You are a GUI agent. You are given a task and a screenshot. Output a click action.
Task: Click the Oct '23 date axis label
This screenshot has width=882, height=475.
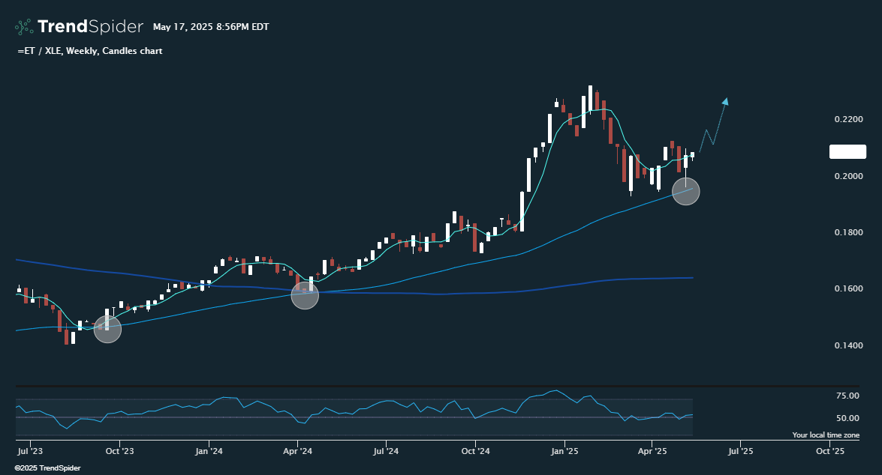point(120,451)
